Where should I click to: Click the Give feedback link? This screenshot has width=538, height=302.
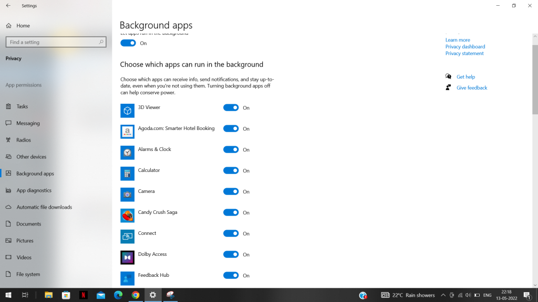point(472,88)
